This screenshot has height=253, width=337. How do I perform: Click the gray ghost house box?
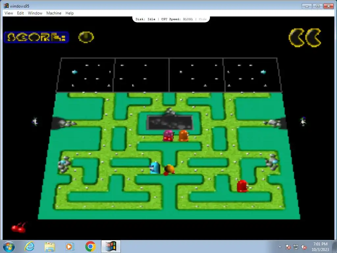(169, 123)
